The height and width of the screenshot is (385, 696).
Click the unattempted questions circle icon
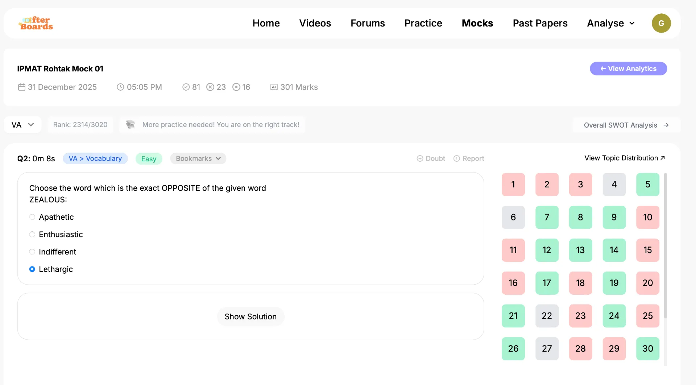pos(236,87)
